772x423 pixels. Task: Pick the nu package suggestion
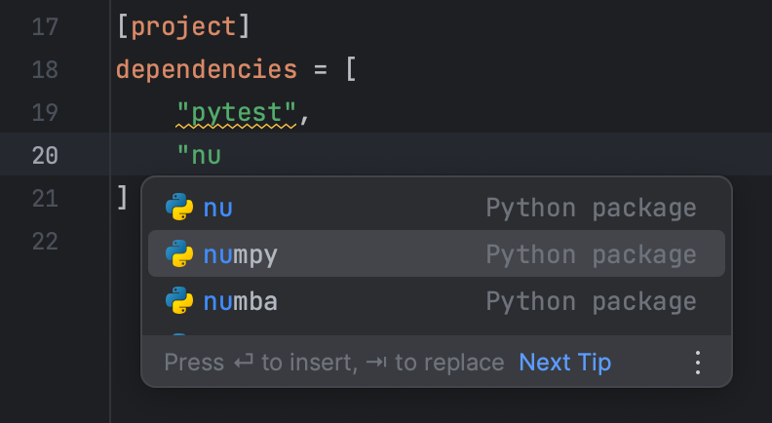(x=218, y=208)
